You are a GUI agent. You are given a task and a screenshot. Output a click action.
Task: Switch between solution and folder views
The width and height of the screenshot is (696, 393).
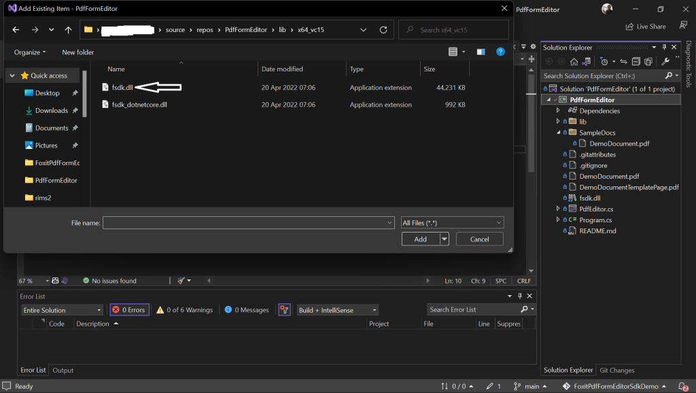(587, 61)
